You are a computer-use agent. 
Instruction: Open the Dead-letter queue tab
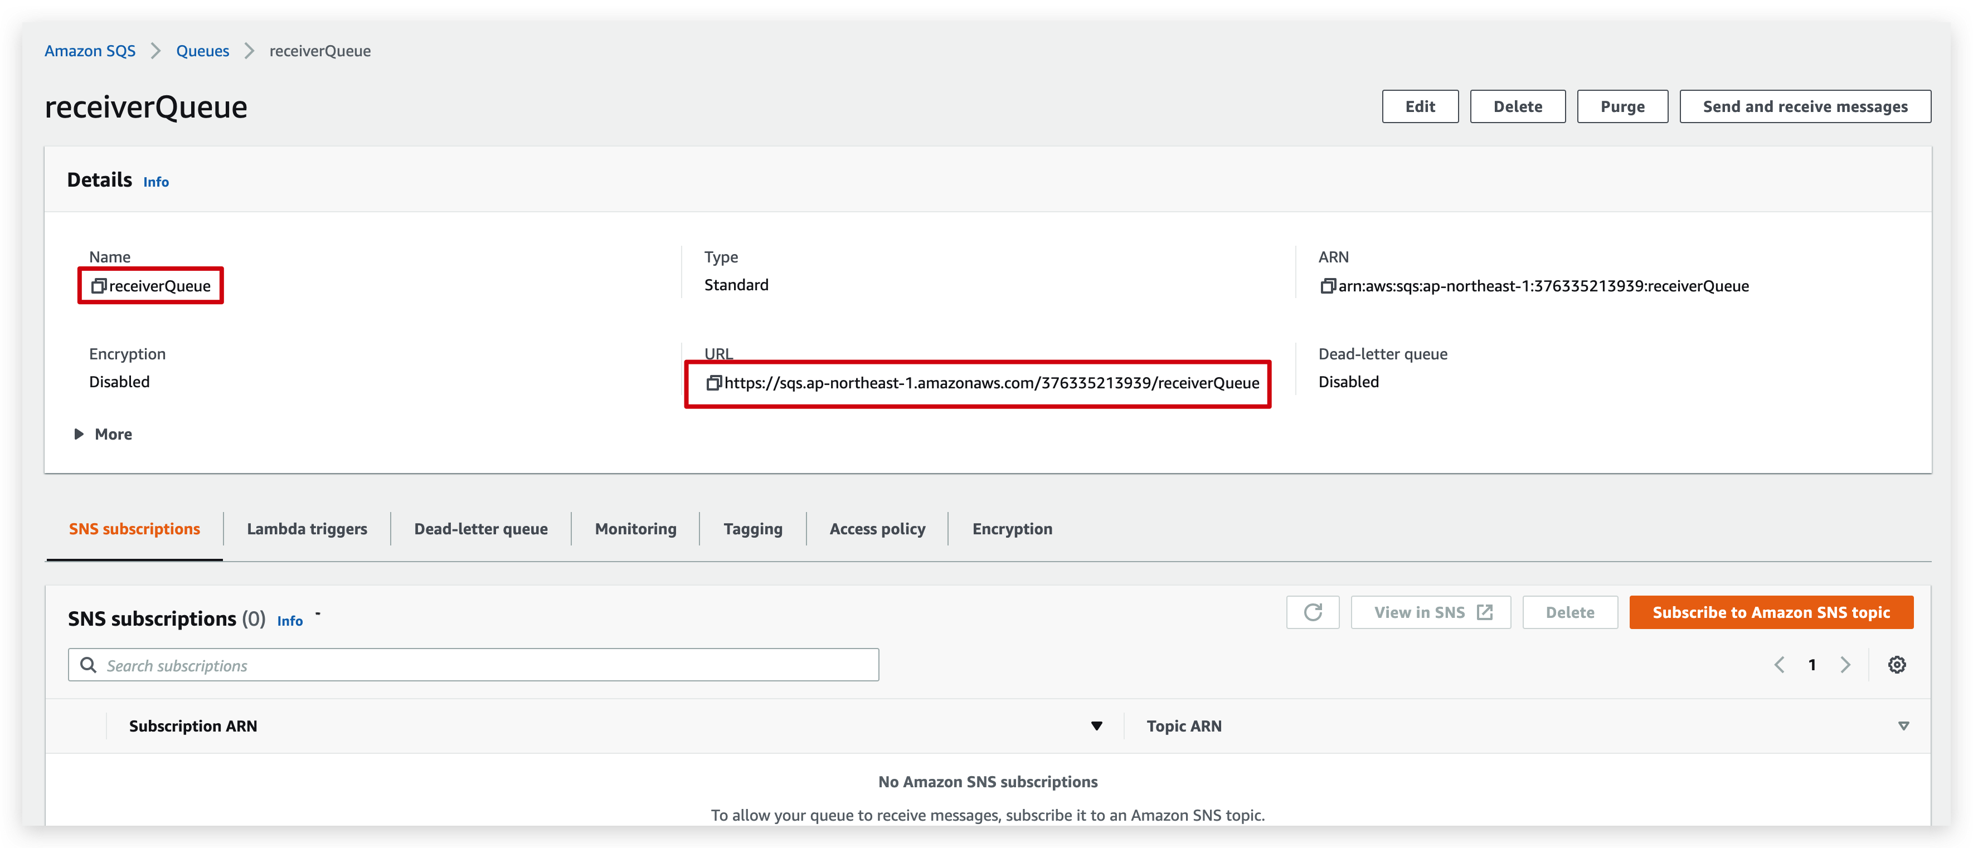click(480, 529)
